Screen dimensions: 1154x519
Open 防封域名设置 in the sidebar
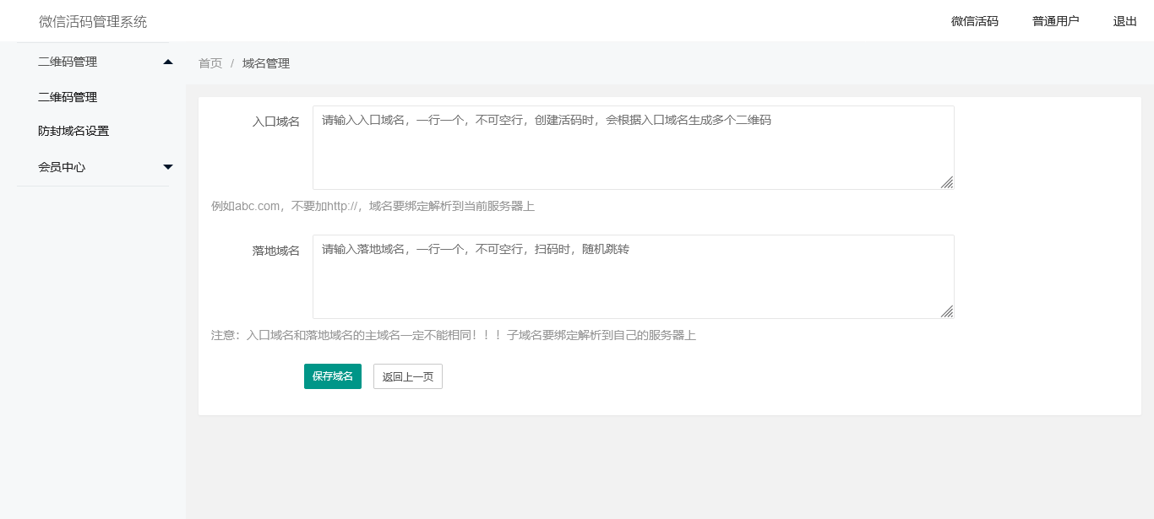73,131
